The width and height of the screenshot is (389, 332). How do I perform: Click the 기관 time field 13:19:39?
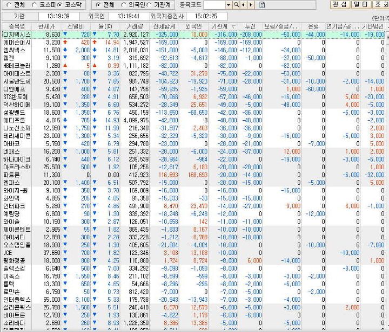pos(58,16)
